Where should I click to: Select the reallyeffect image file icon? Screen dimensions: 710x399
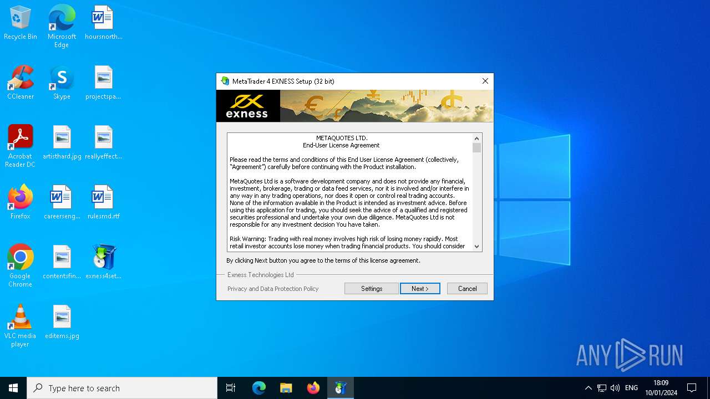click(103, 143)
